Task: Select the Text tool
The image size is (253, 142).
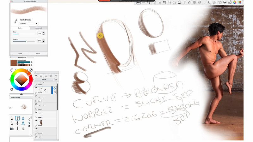Action: pyautogui.click(x=184, y=2)
